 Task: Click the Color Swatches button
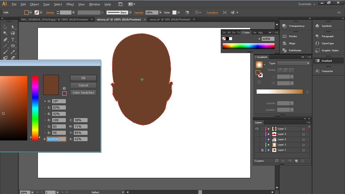tap(83, 93)
